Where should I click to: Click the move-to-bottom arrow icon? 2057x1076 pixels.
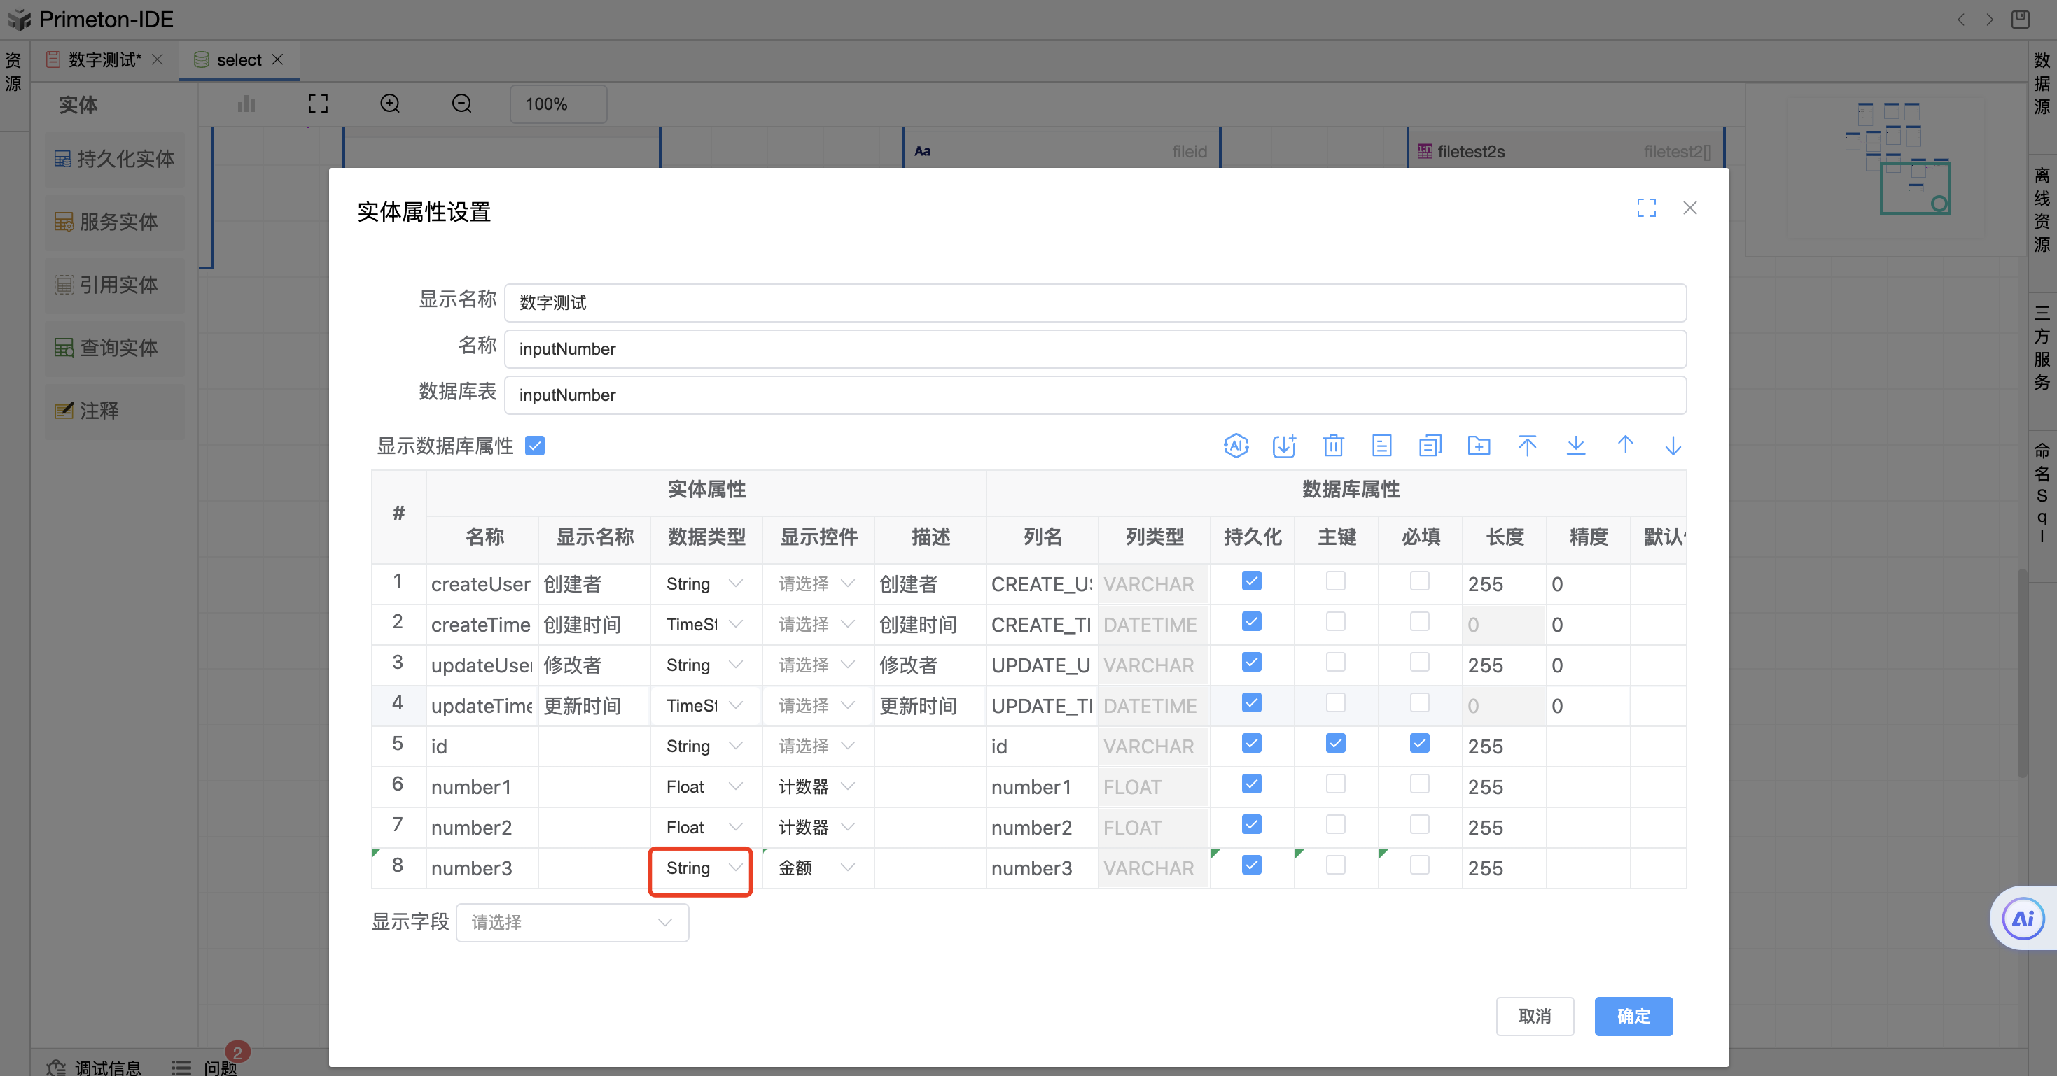coord(1575,446)
